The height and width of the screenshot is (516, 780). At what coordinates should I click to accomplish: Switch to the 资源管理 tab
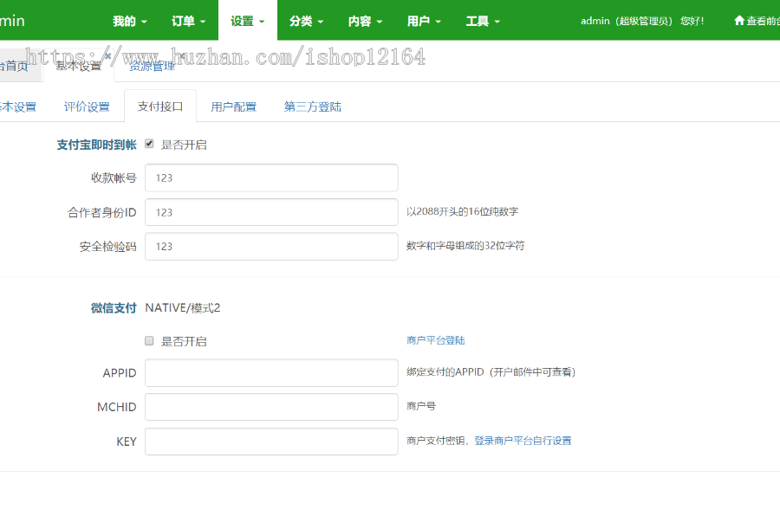coord(151,65)
